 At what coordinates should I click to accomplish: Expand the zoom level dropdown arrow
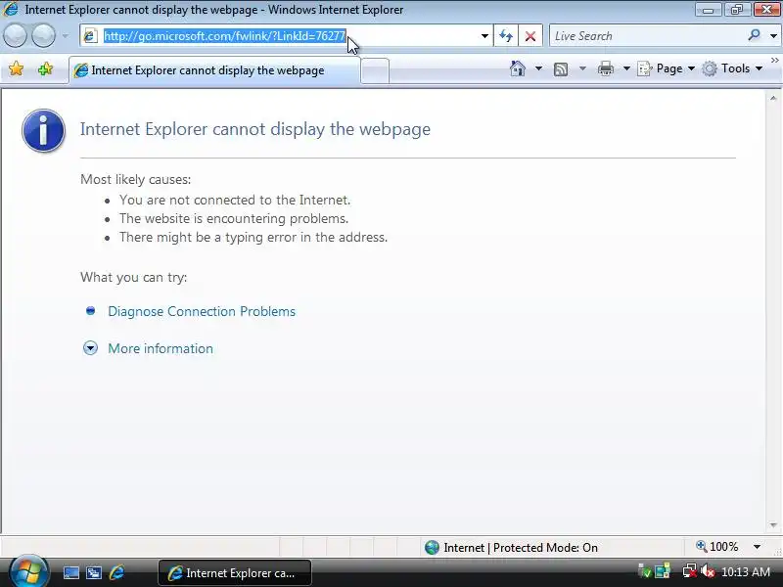point(757,547)
